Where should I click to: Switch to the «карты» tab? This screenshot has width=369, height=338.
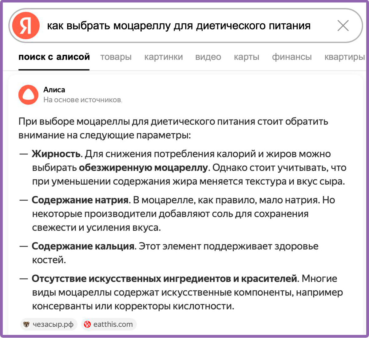(247, 57)
